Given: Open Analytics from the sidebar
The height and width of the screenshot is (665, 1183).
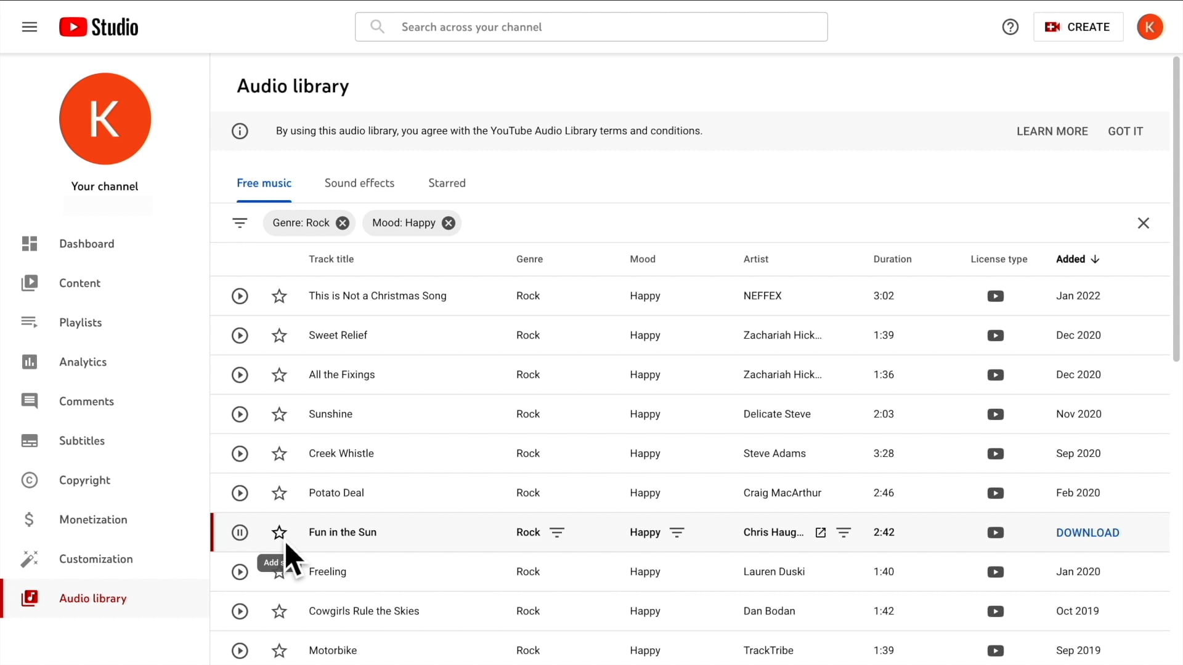Looking at the screenshot, I should 83,362.
